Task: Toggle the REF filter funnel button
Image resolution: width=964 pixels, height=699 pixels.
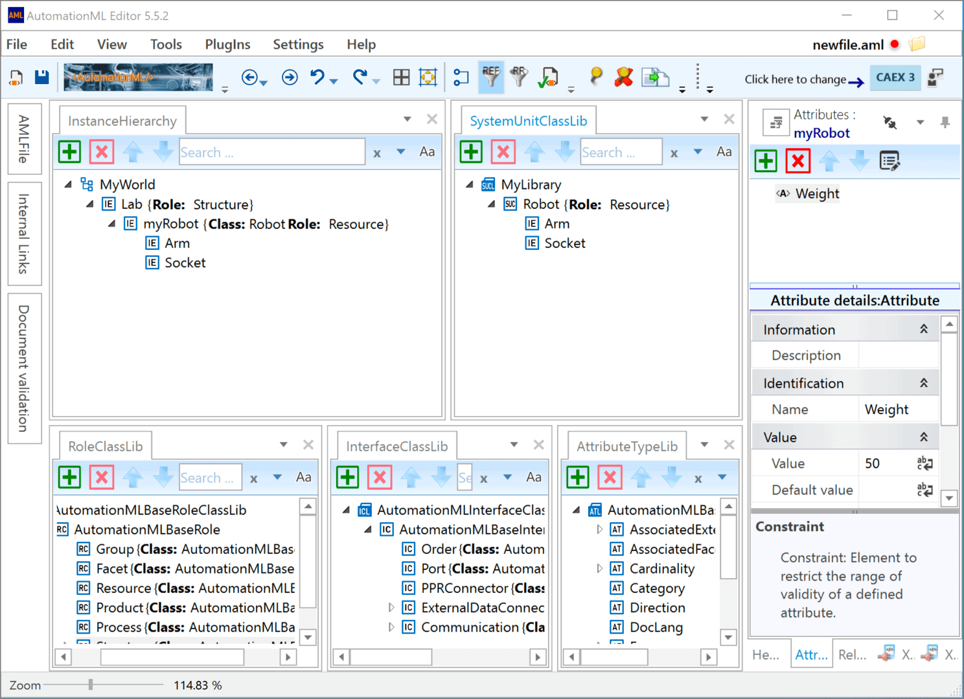Action: click(x=491, y=77)
